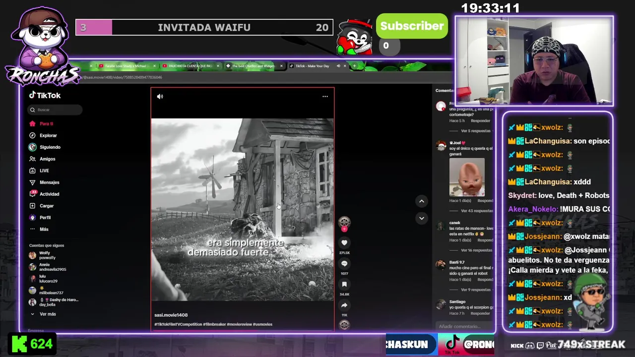Share video with arrow icon
The image size is (635, 357).
(x=344, y=305)
